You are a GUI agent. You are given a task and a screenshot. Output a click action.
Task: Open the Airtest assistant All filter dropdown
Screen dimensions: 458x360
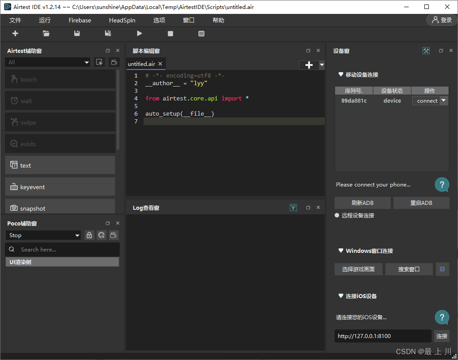pyautogui.click(x=48, y=62)
